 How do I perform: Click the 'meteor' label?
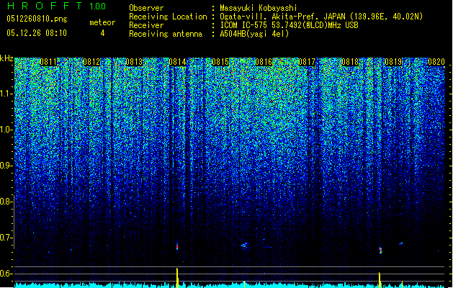point(102,22)
